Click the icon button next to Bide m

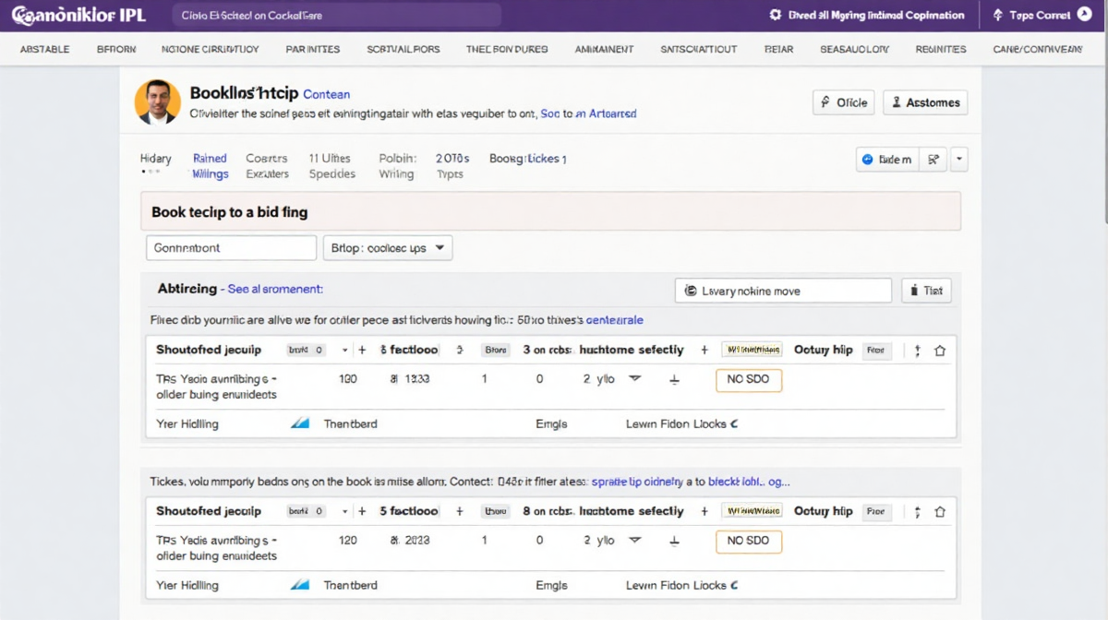tap(933, 160)
